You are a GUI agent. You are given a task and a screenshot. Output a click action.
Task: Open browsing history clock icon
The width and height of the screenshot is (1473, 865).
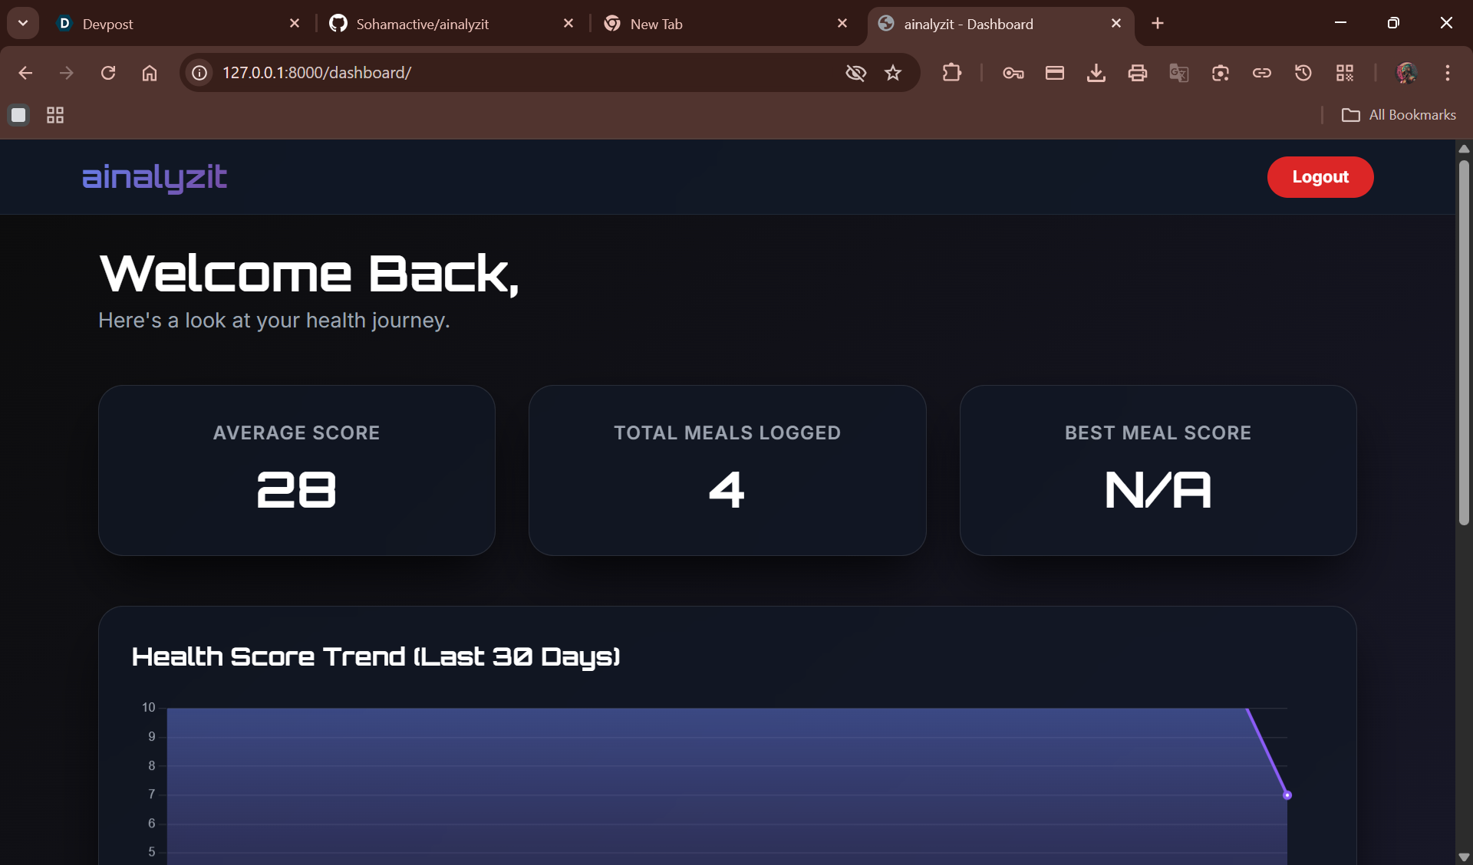coord(1303,73)
